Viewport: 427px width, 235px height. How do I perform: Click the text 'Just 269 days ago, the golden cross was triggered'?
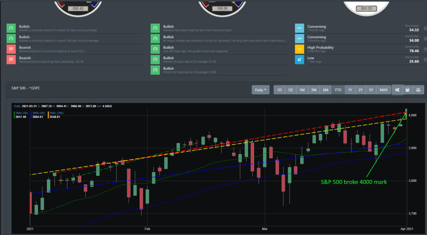195,51
